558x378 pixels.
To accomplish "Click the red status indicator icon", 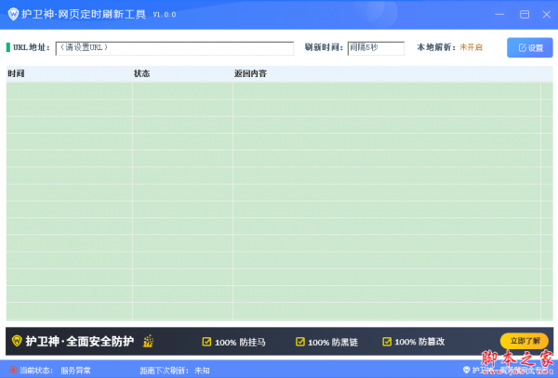I will pos(13,371).
